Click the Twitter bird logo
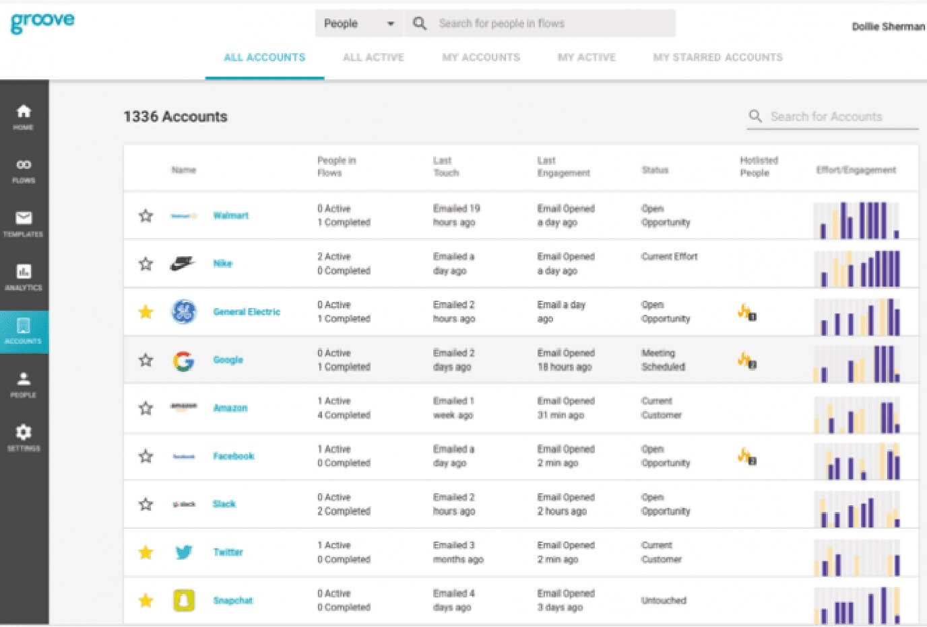 (184, 552)
